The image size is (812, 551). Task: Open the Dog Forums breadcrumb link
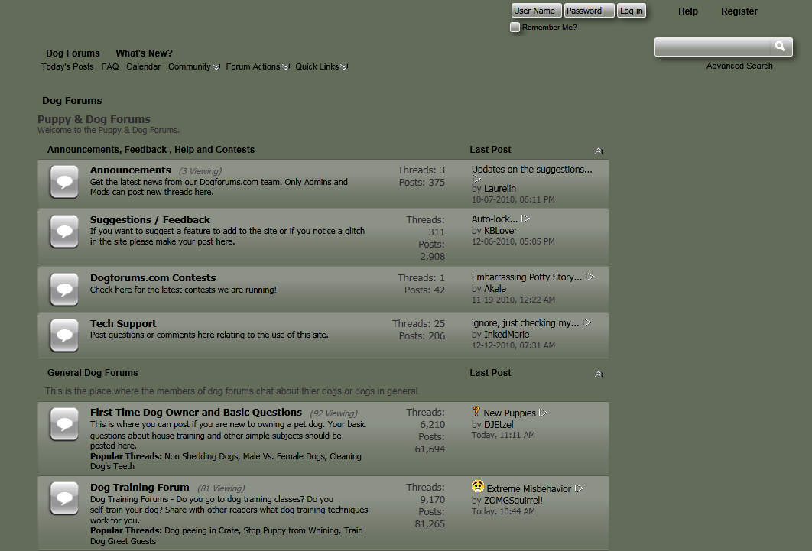click(72, 100)
